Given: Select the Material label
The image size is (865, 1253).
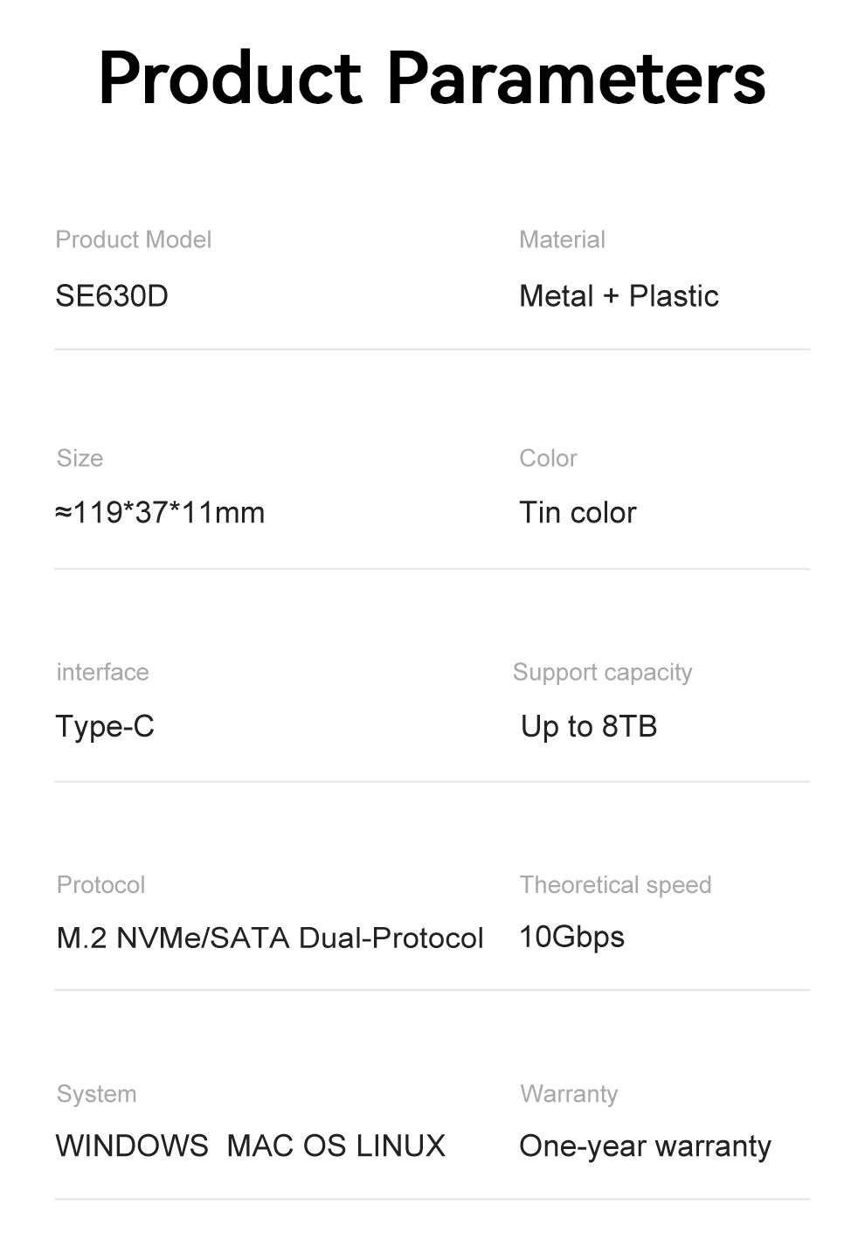Looking at the screenshot, I should 562,239.
